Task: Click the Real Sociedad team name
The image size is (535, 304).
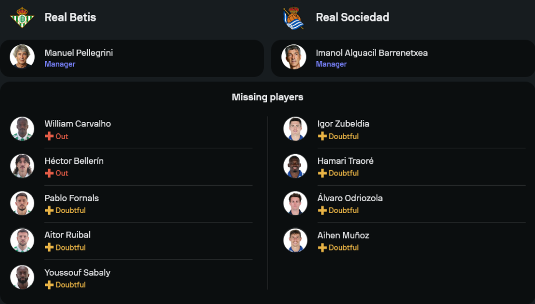Action: pos(353,17)
